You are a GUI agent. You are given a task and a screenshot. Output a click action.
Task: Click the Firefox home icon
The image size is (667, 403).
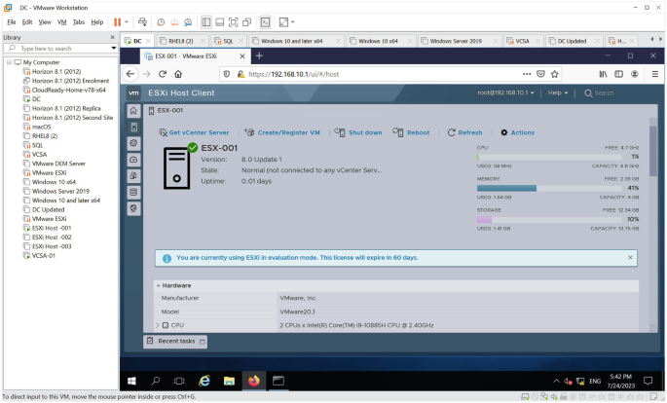click(x=178, y=74)
